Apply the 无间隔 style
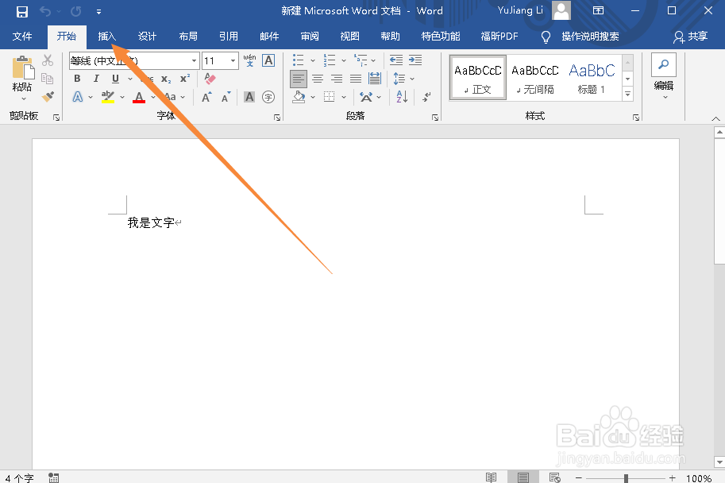Viewport: 725px width, 483px height. pos(535,78)
